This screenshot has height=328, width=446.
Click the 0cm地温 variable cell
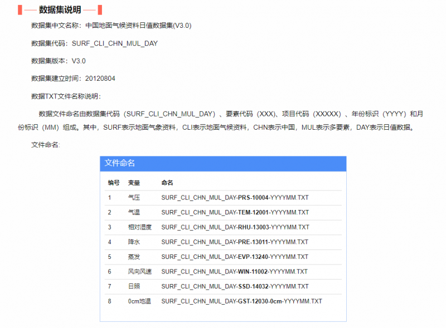coord(138,301)
